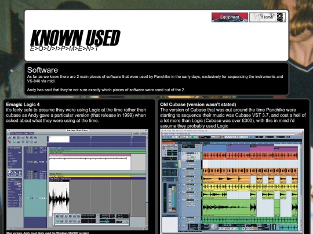Click the caption under the Logic screenshot
313x234 pixels.
coord(48,233)
